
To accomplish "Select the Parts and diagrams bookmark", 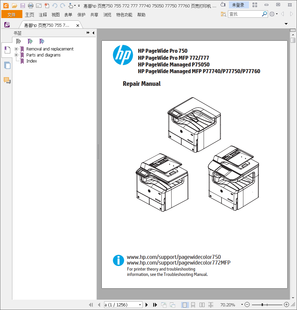I will 43,55.
